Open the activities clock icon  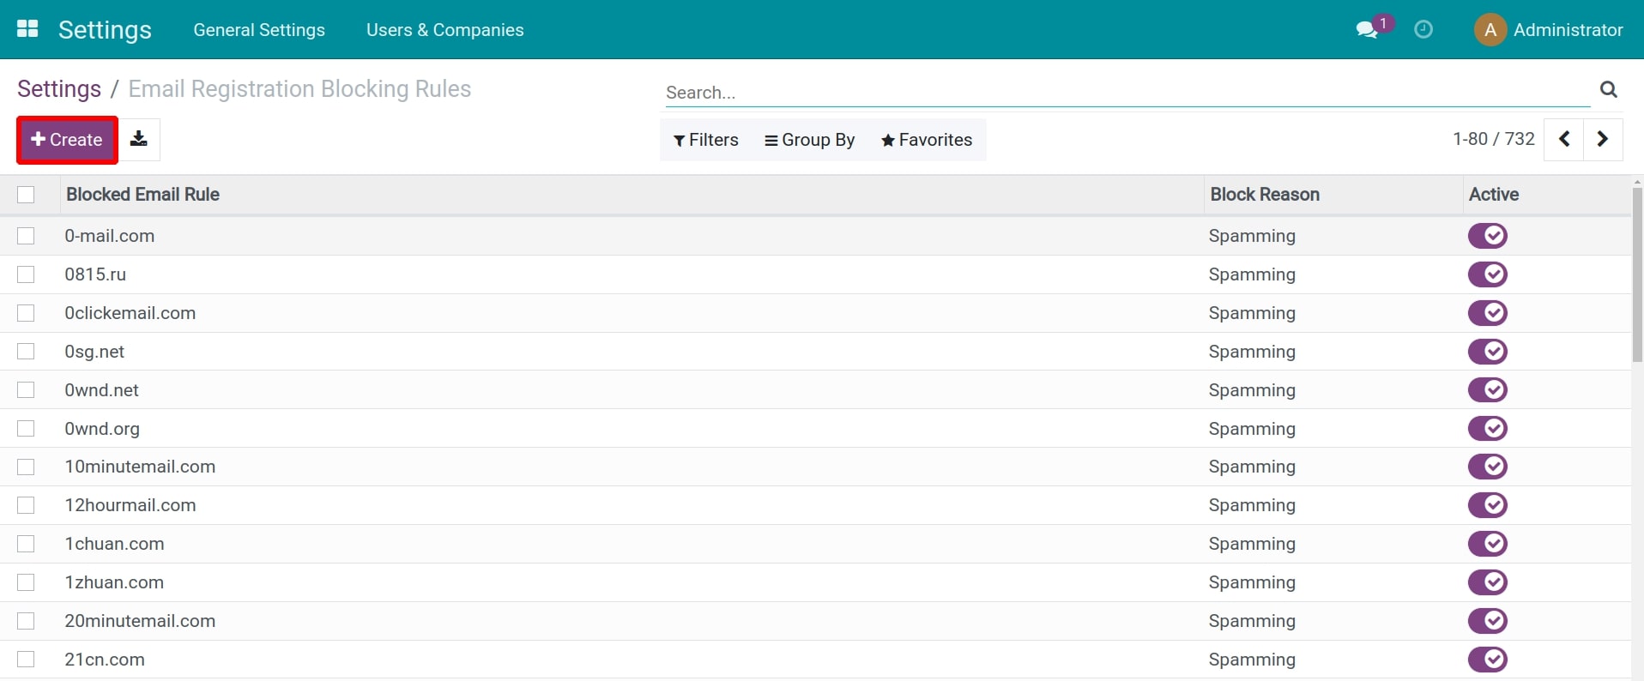tap(1423, 30)
